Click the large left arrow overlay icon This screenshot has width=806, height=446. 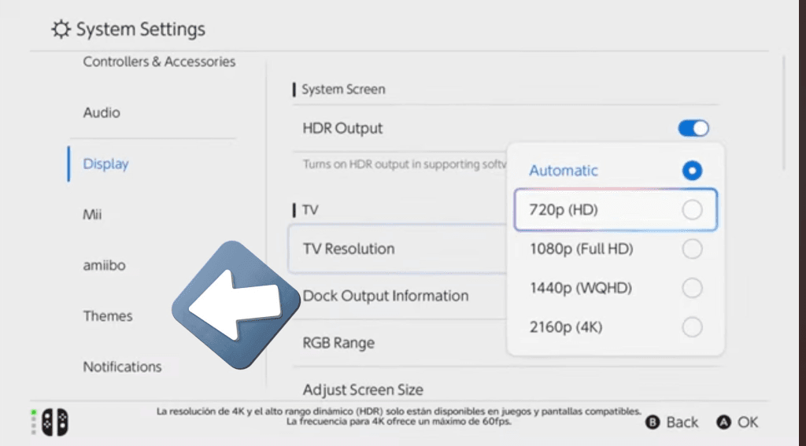235,305
